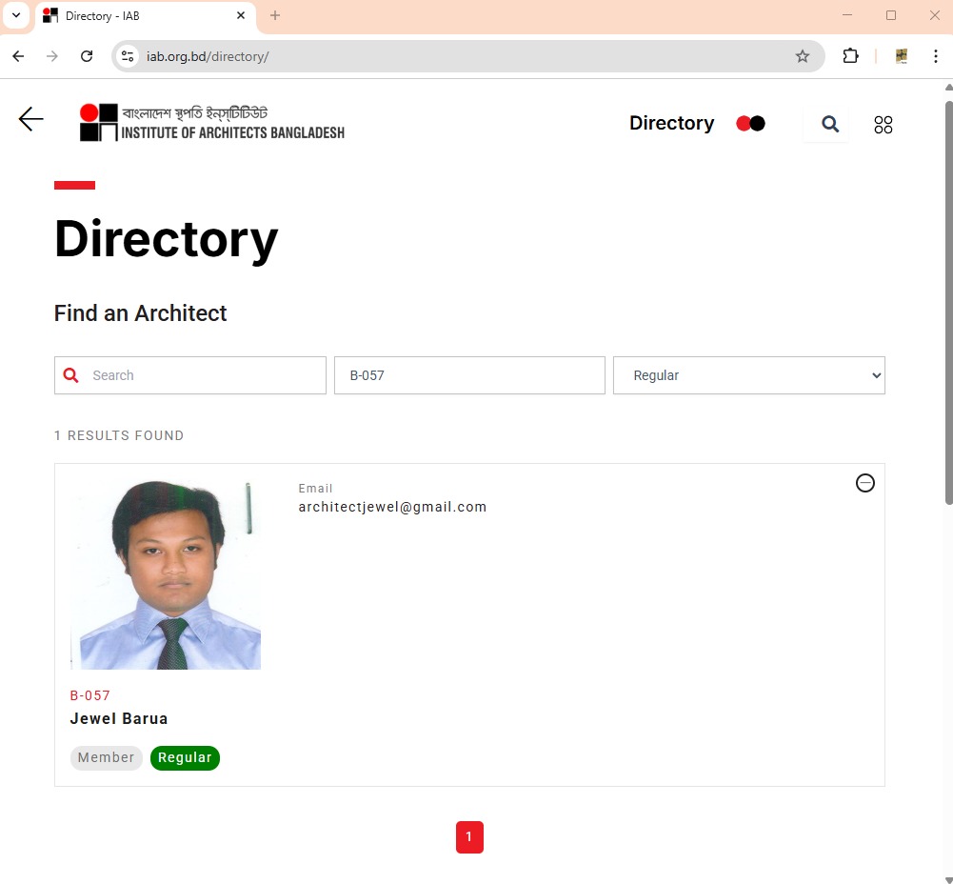Open the Regular membership type dropdown
The image size is (953, 884).
pos(748,374)
